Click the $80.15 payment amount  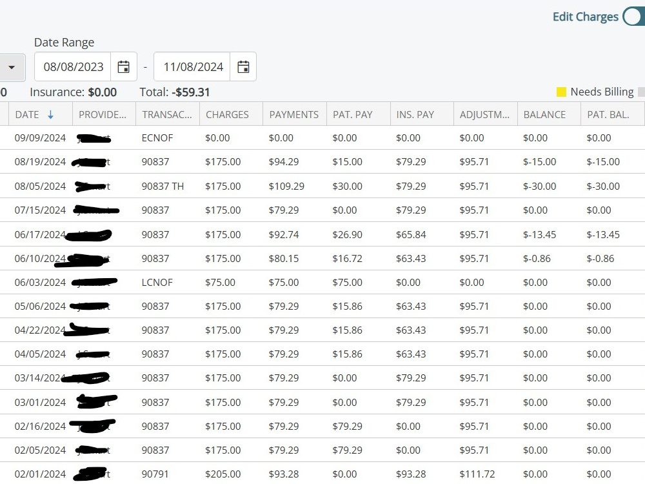(283, 259)
